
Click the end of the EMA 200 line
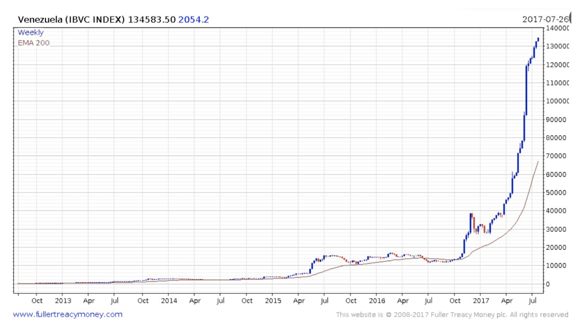point(538,162)
